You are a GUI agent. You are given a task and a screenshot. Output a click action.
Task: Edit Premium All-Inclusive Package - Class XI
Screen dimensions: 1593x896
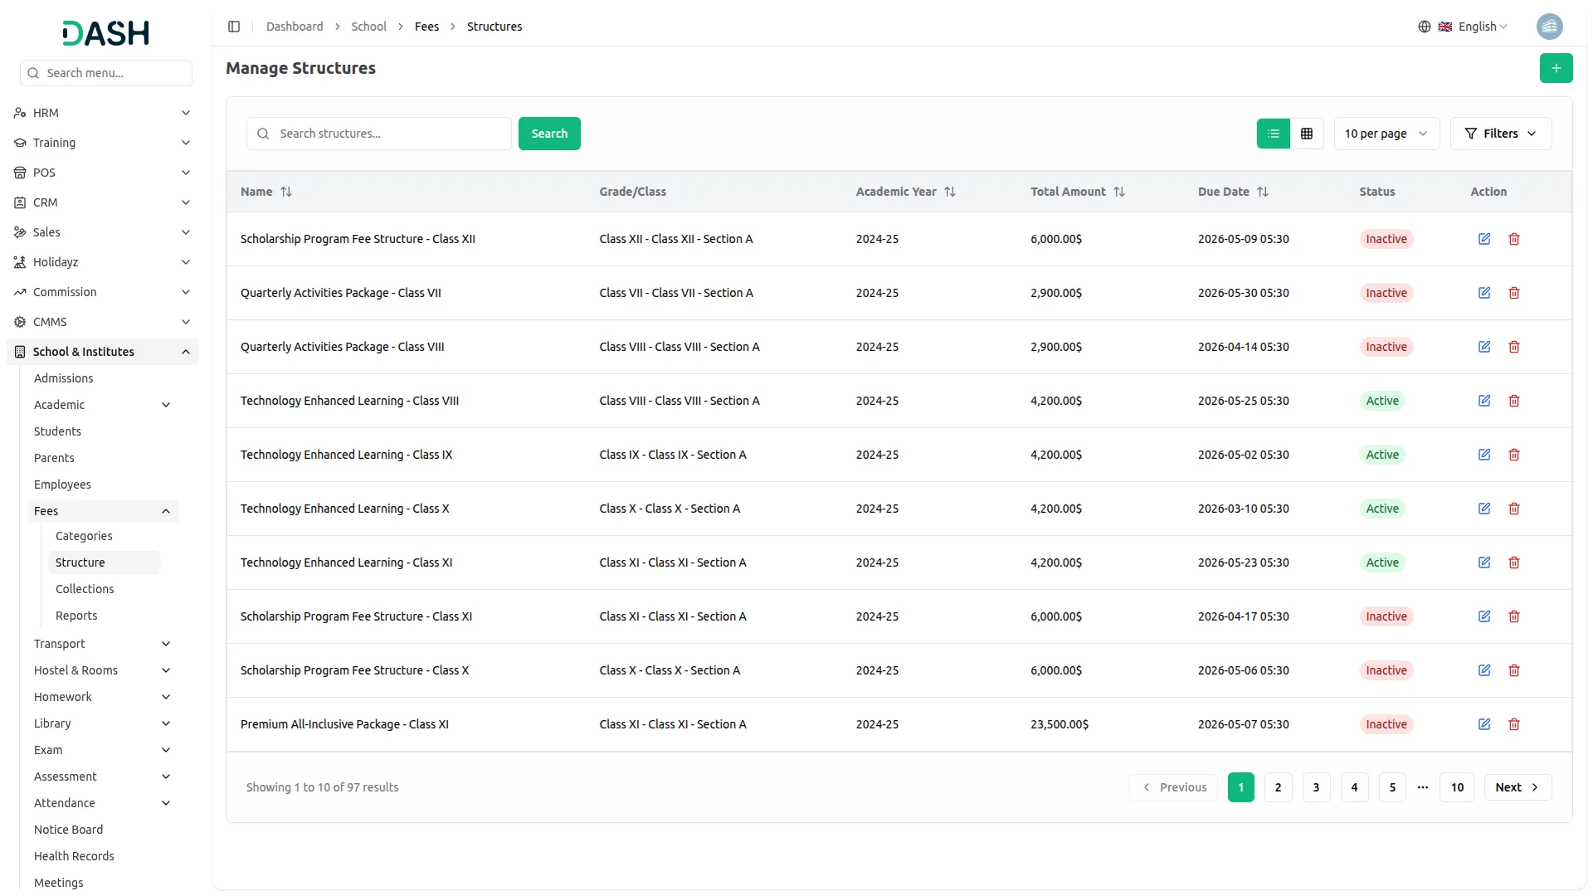point(1484,724)
